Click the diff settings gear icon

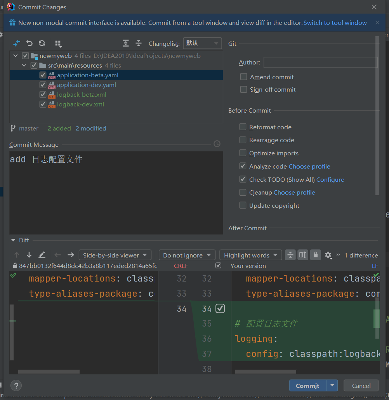[328, 255]
